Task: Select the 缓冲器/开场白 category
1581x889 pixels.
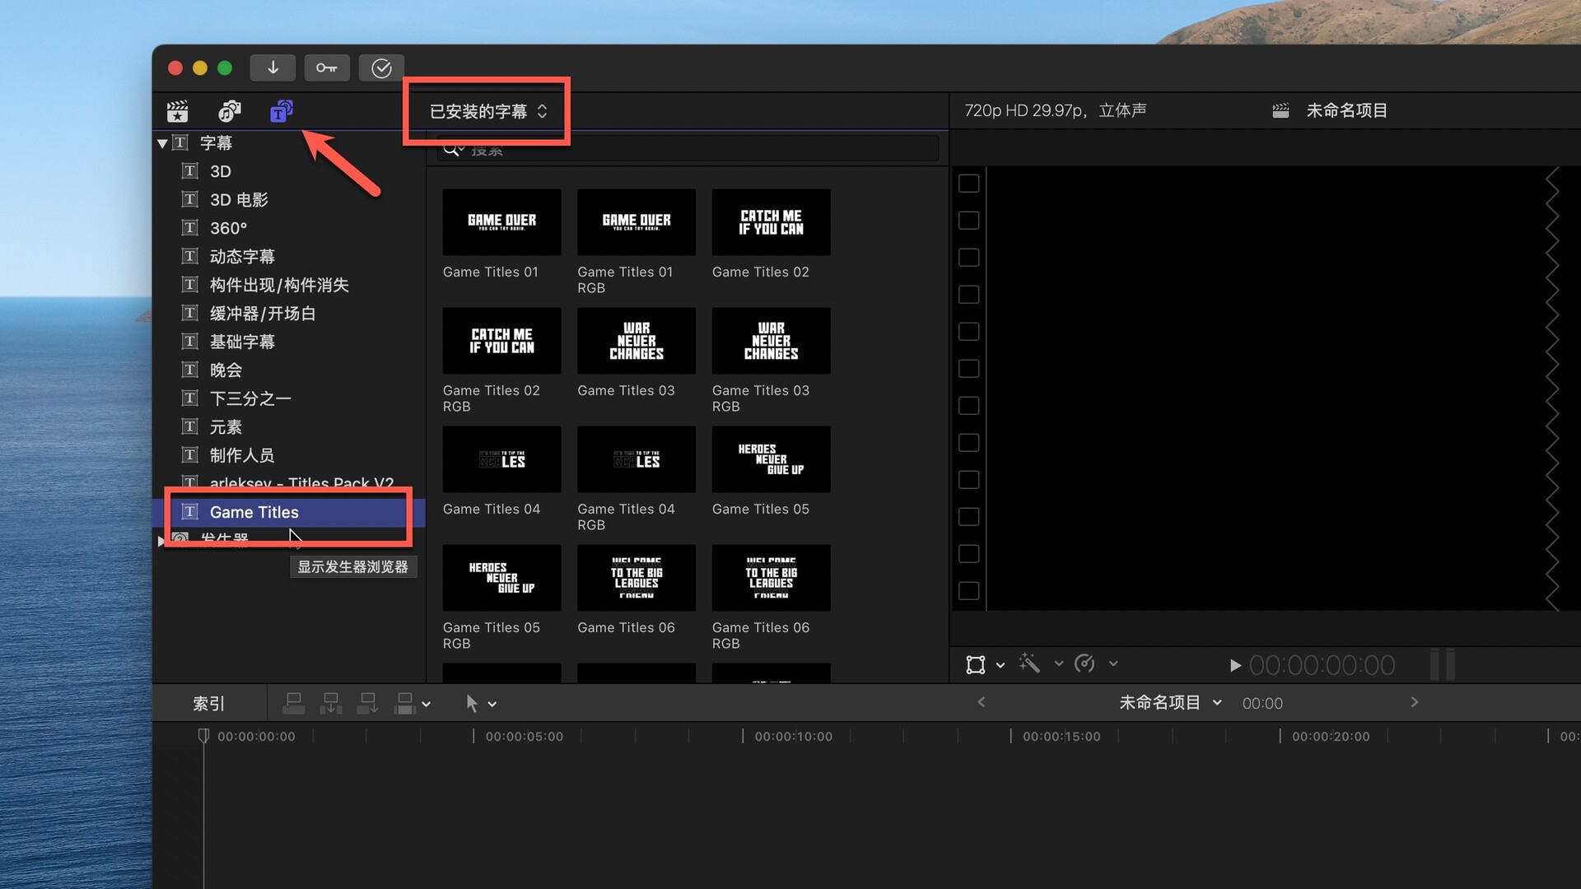Action: tap(263, 314)
